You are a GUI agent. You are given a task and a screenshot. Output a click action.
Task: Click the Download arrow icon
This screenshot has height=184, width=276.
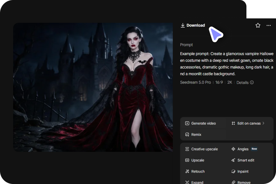point(183,25)
